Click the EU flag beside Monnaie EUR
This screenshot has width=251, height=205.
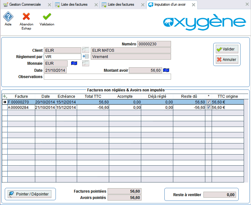(74, 63)
